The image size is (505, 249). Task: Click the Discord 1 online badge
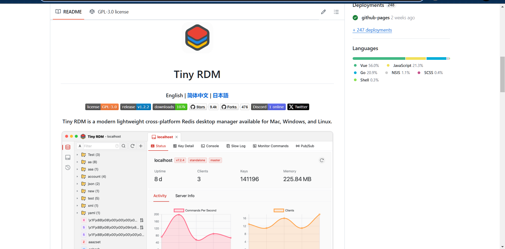268,107
